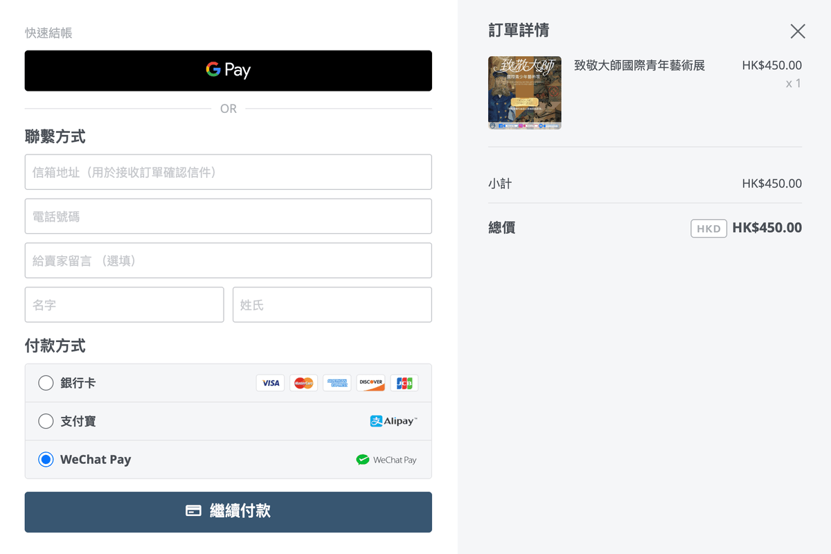Click the 付款方式 heading
This screenshot has width=831, height=554.
(55, 346)
